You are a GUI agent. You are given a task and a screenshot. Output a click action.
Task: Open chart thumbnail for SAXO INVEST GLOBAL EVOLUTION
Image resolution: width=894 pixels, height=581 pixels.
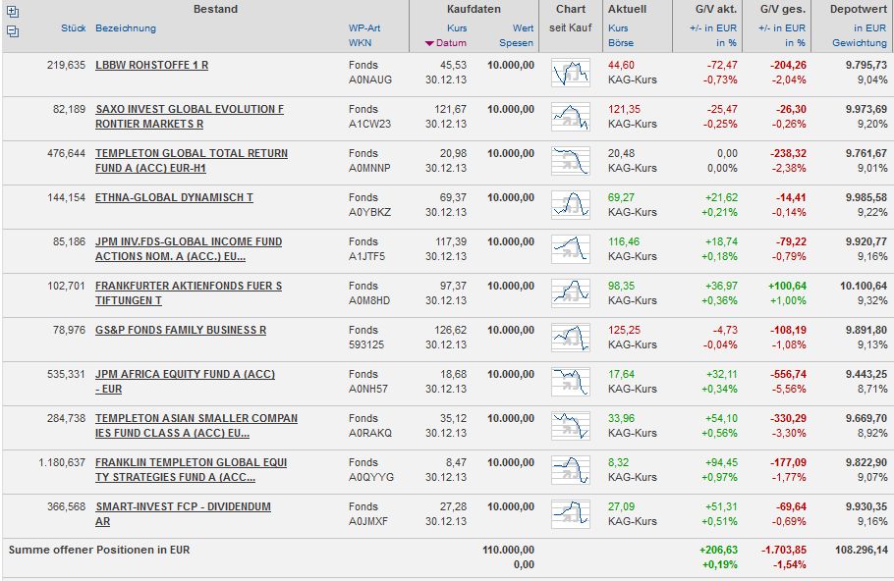pyautogui.click(x=571, y=118)
